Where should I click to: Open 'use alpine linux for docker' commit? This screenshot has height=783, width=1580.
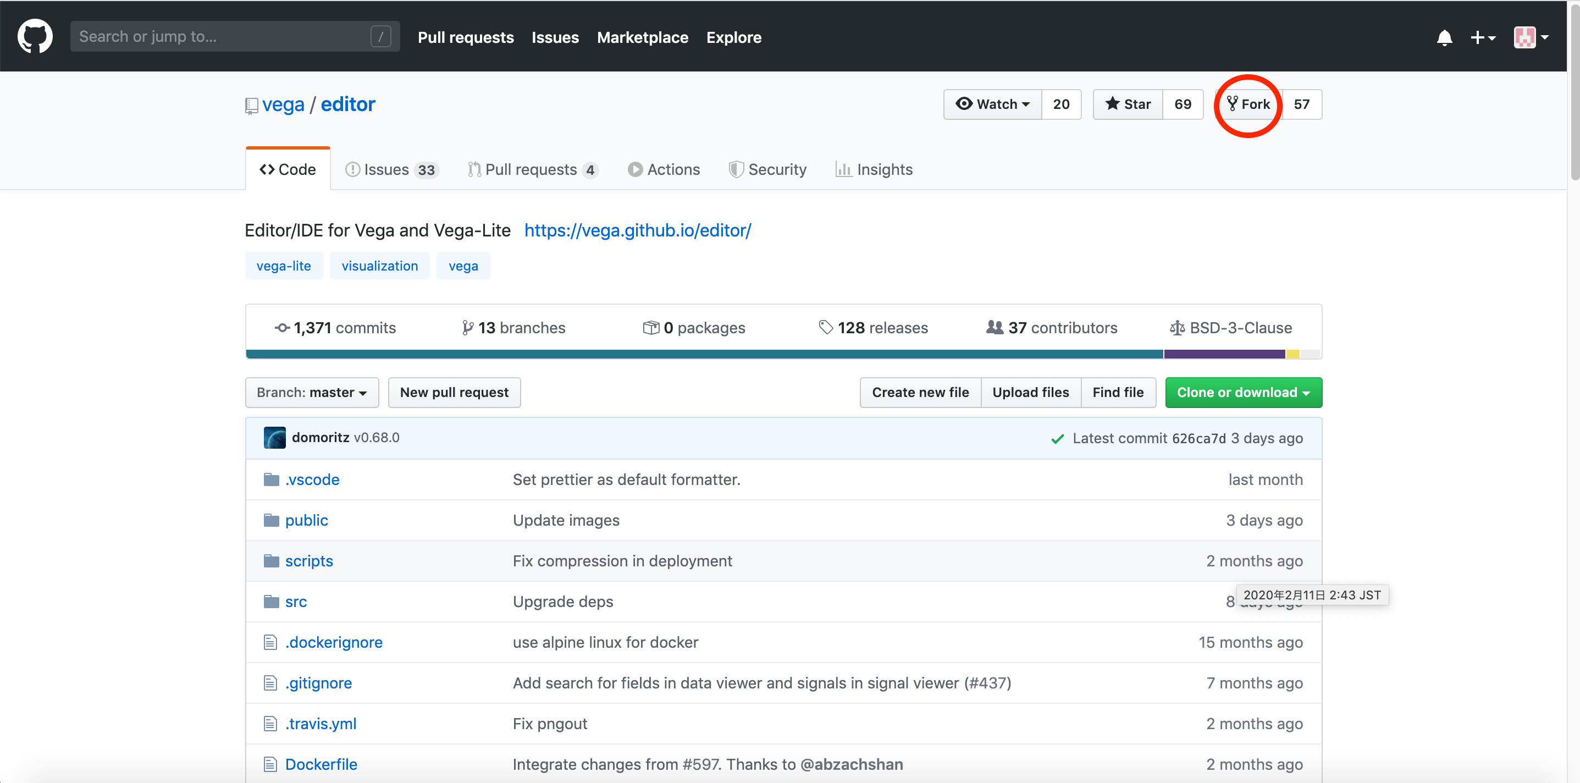tap(605, 642)
